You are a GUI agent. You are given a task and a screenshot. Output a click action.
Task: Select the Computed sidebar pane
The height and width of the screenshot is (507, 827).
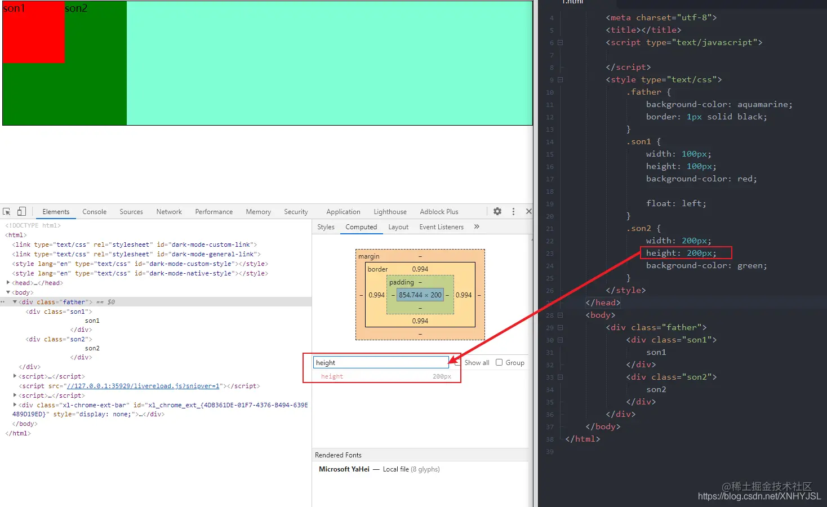361,227
